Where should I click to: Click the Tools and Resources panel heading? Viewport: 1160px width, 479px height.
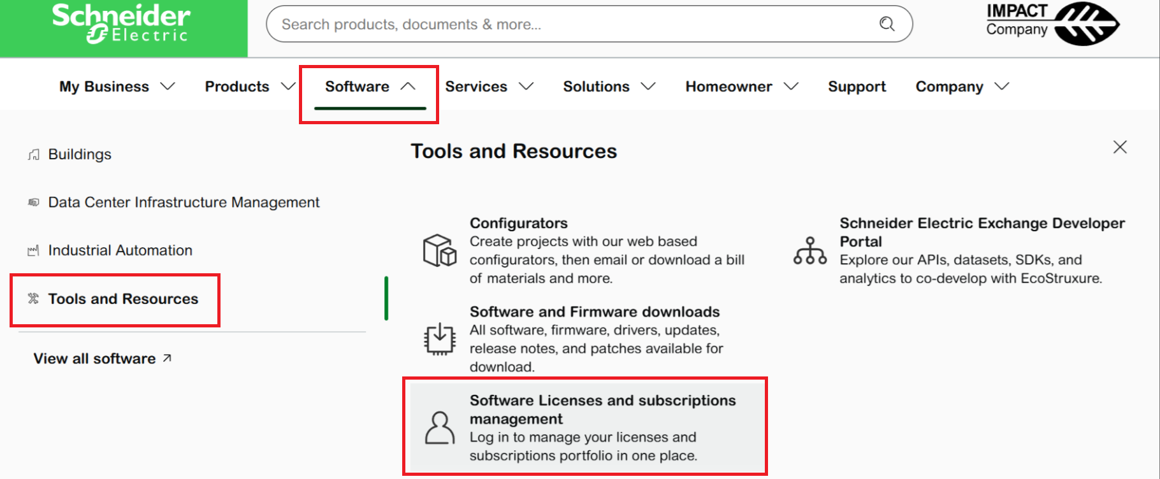[514, 151]
